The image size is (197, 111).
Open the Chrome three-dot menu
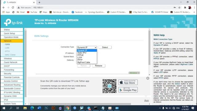(194, 7)
